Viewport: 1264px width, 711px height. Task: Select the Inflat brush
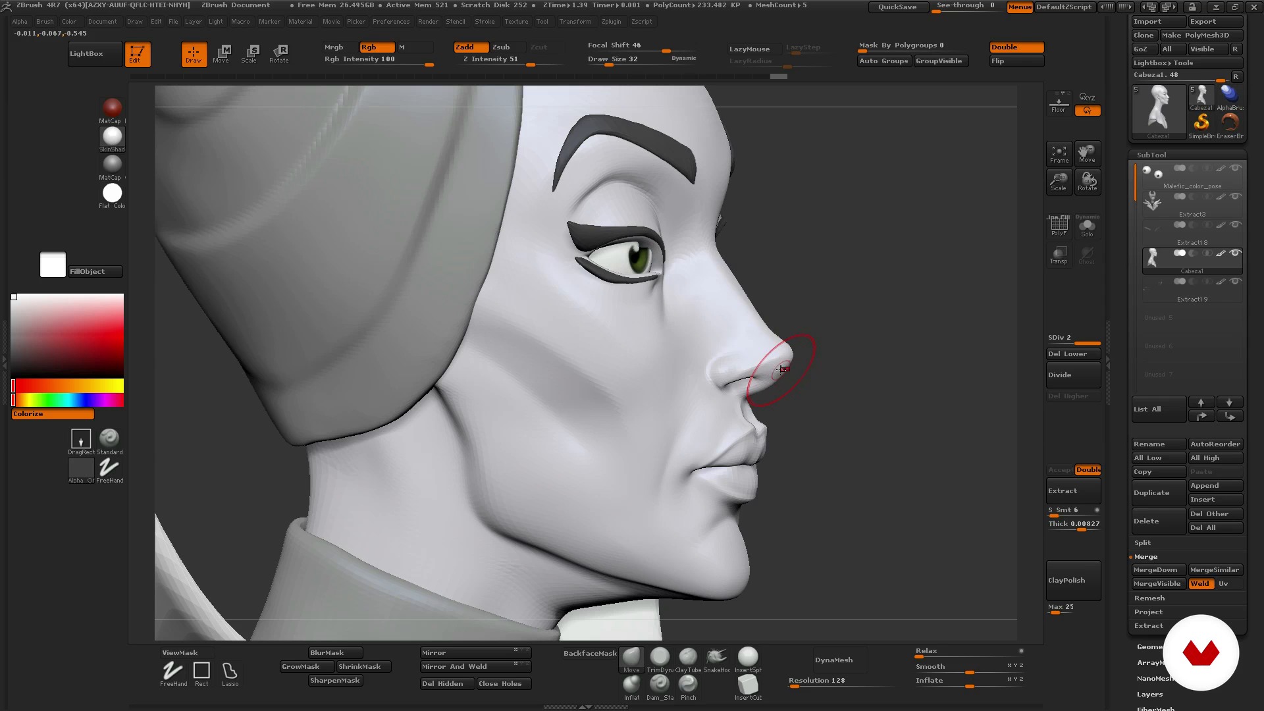coord(632,687)
